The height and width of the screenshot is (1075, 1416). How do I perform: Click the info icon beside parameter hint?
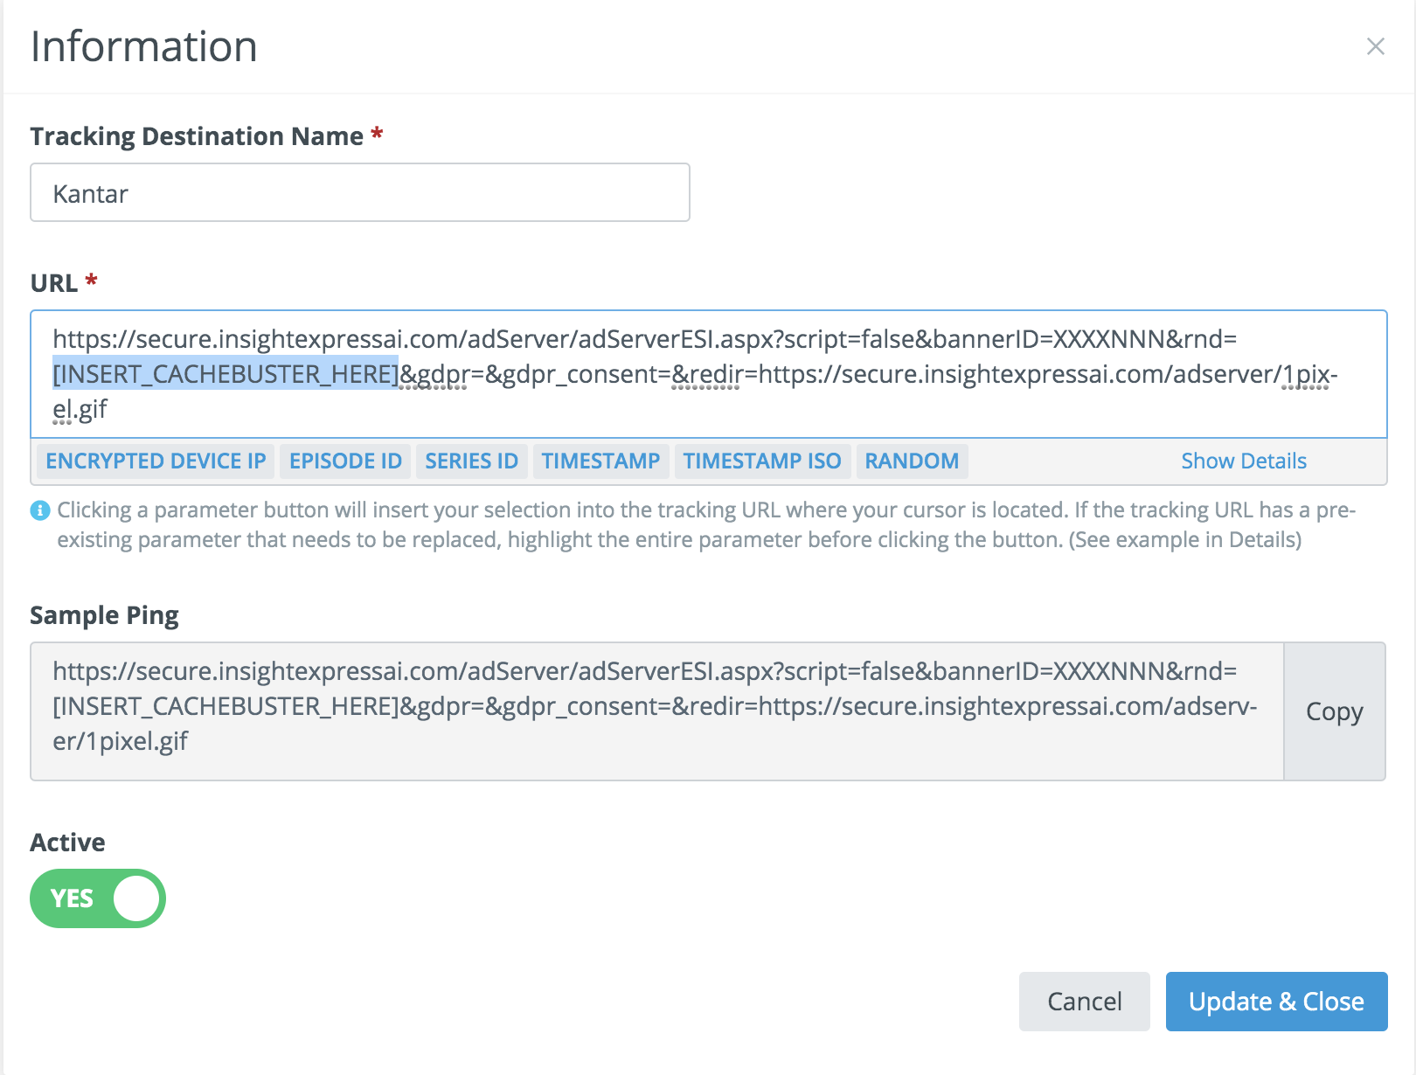40,510
